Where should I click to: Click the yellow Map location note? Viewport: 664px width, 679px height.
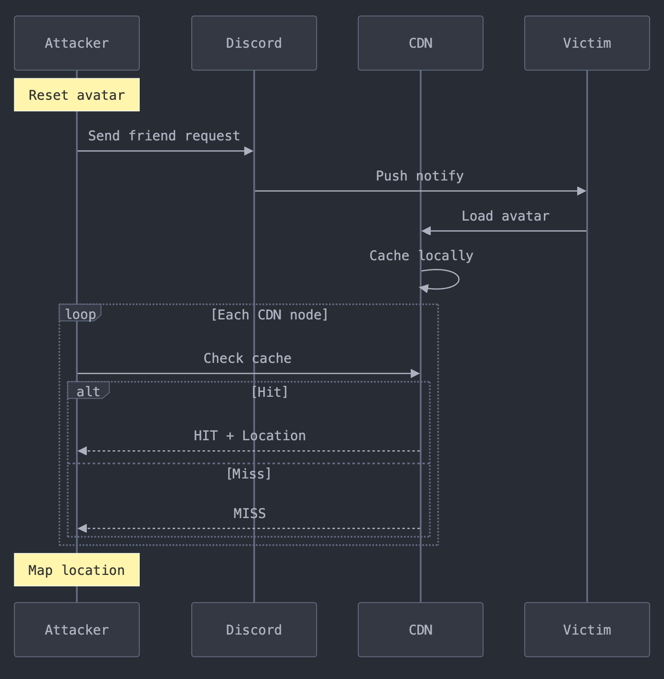tap(76, 570)
